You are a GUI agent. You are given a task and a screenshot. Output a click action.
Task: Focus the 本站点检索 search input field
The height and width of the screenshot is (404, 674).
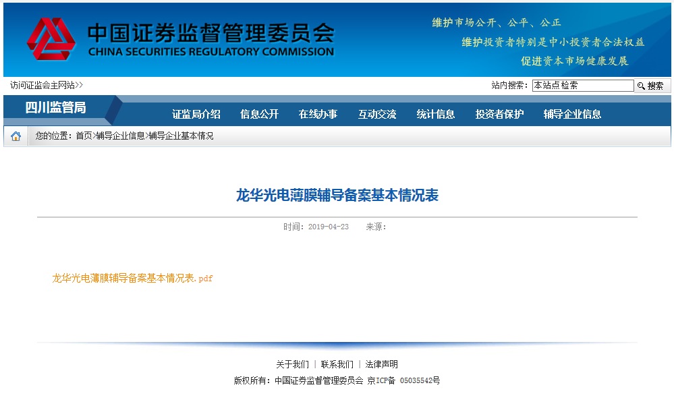pyautogui.click(x=582, y=86)
